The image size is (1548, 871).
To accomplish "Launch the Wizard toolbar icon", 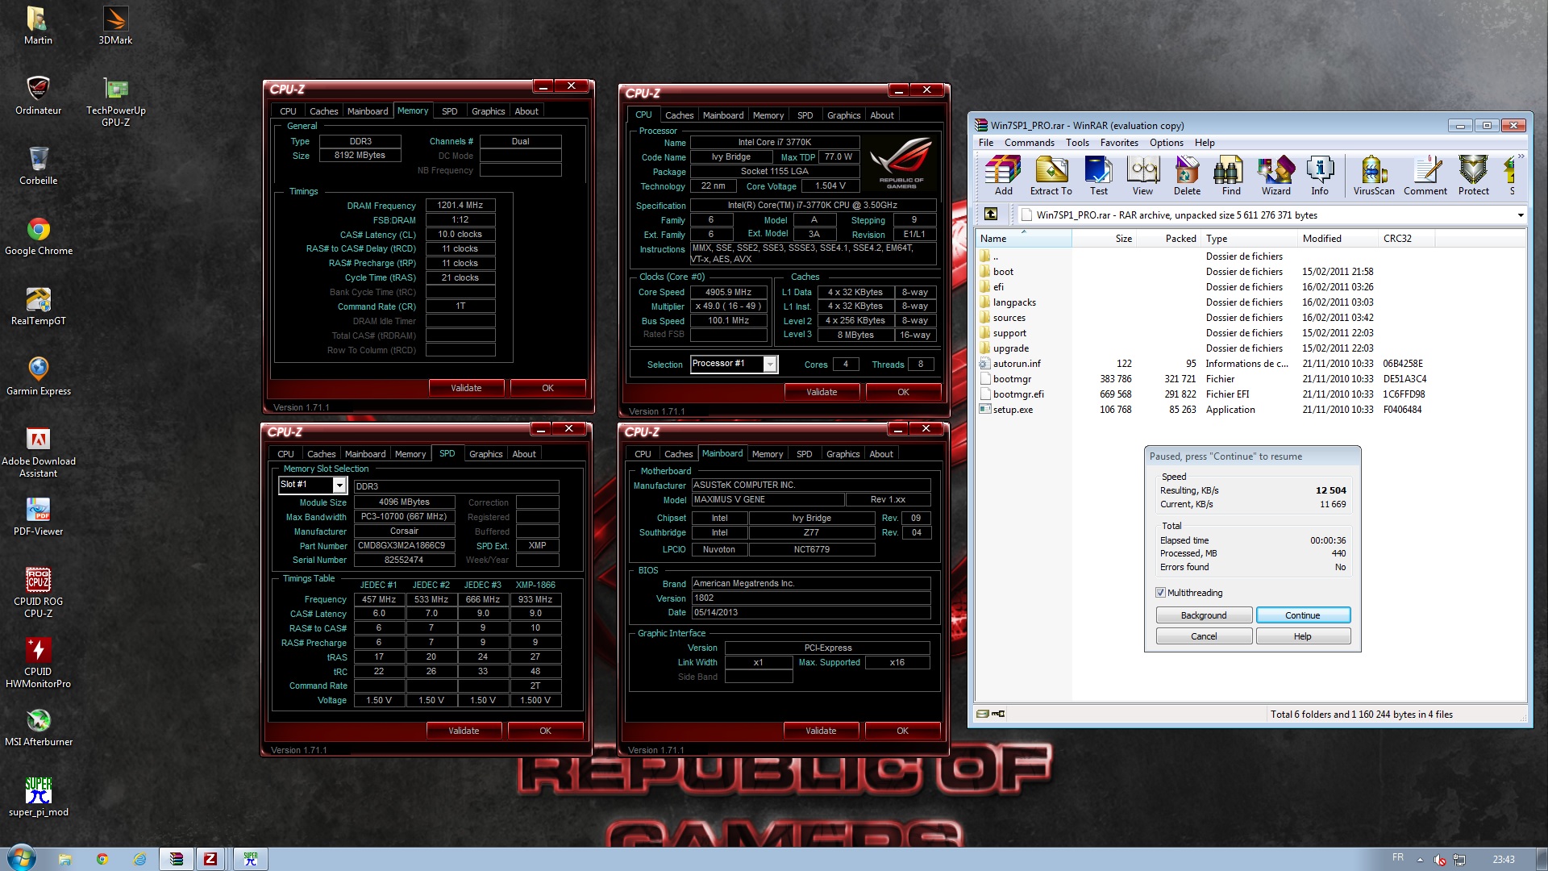I will [1275, 176].
